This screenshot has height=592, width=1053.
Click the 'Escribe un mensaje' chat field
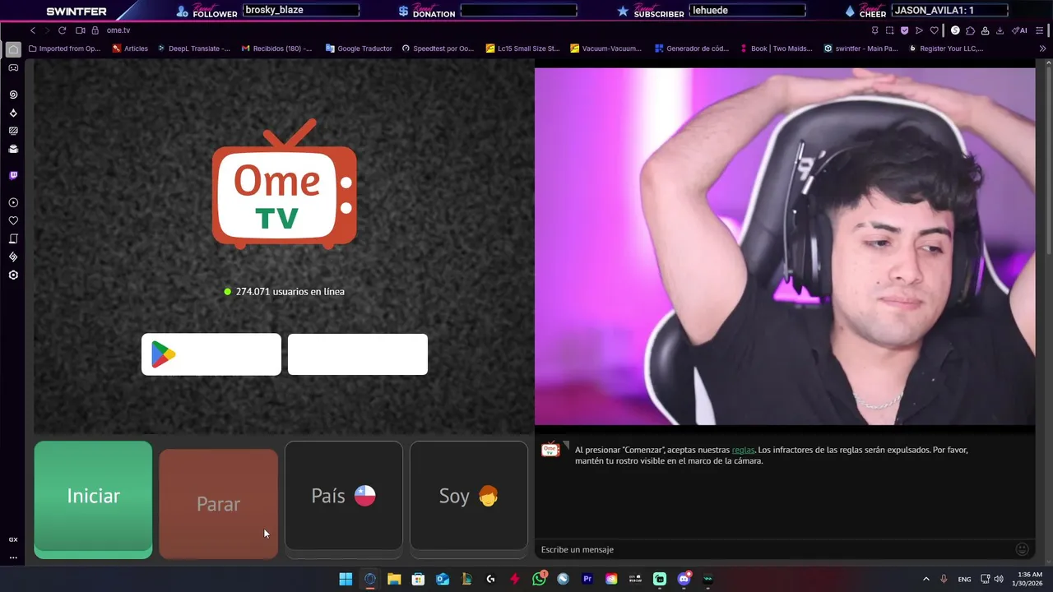(773, 549)
